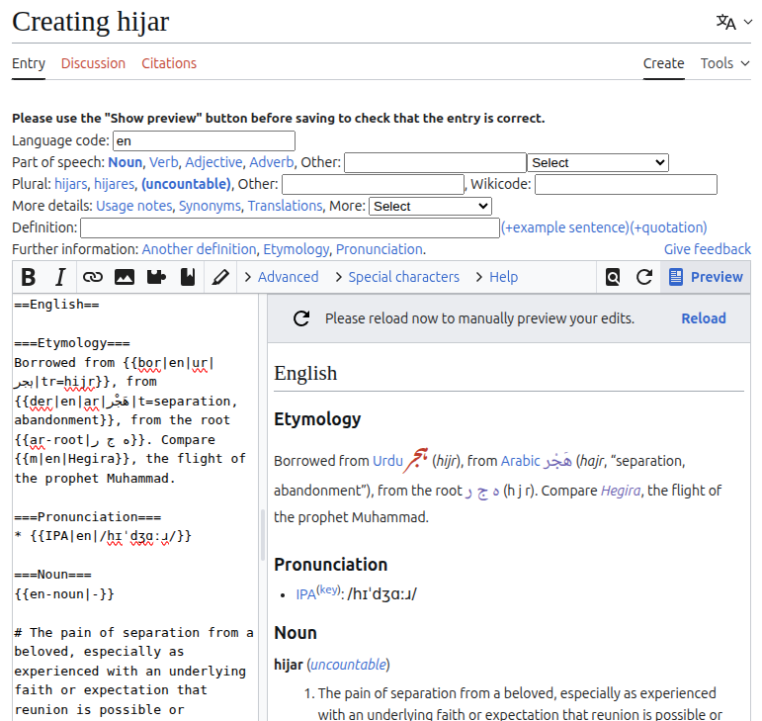The height and width of the screenshot is (721, 762).
Task: Open the Hegira link in the preview
Action: point(621,491)
